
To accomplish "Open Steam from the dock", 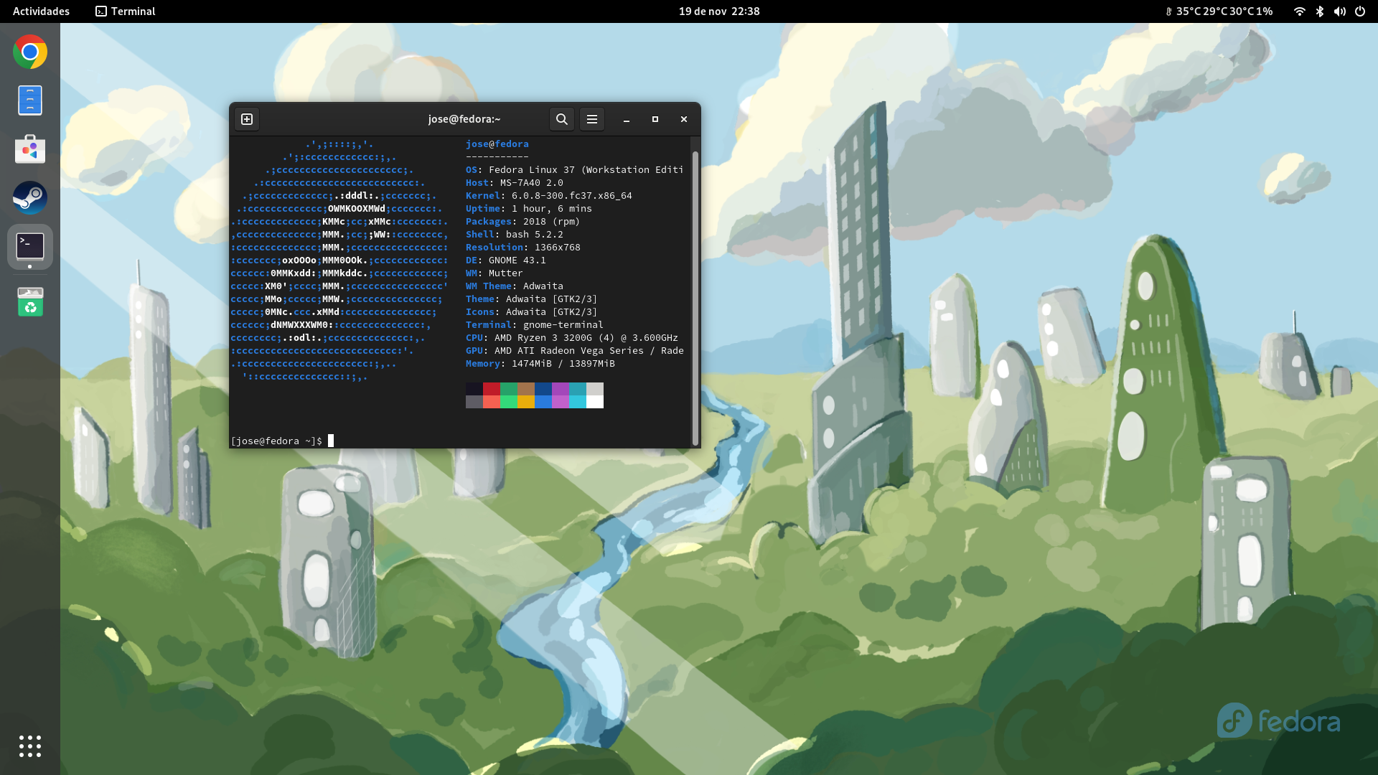I will pyautogui.click(x=30, y=197).
